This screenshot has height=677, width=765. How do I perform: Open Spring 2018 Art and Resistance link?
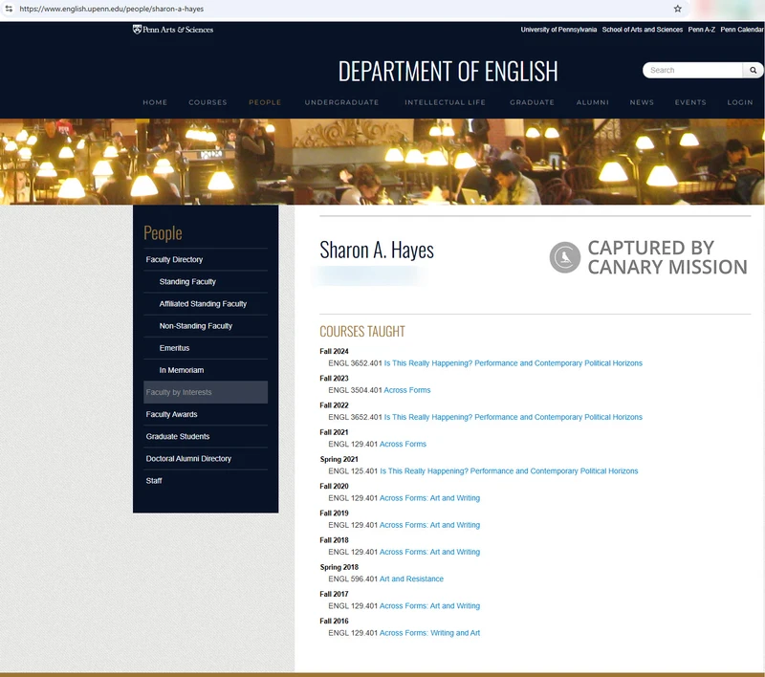click(411, 579)
